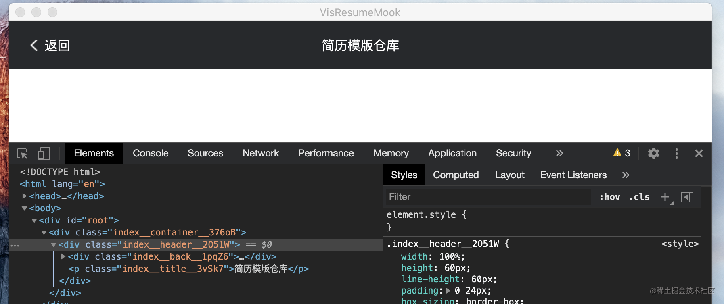The width and height of the screenshot is (724, 304).
Task: Toggle the device toolbar icon
Action: (44, 154)
